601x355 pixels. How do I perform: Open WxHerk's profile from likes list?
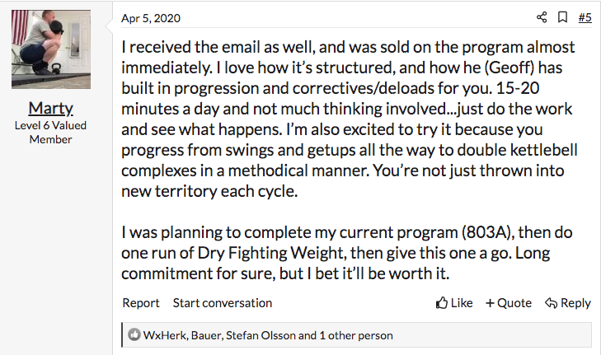point(162,335)
